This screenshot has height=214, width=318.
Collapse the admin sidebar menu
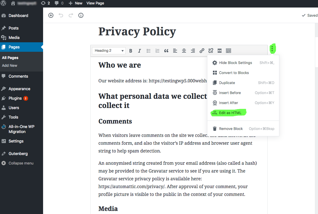21,163
